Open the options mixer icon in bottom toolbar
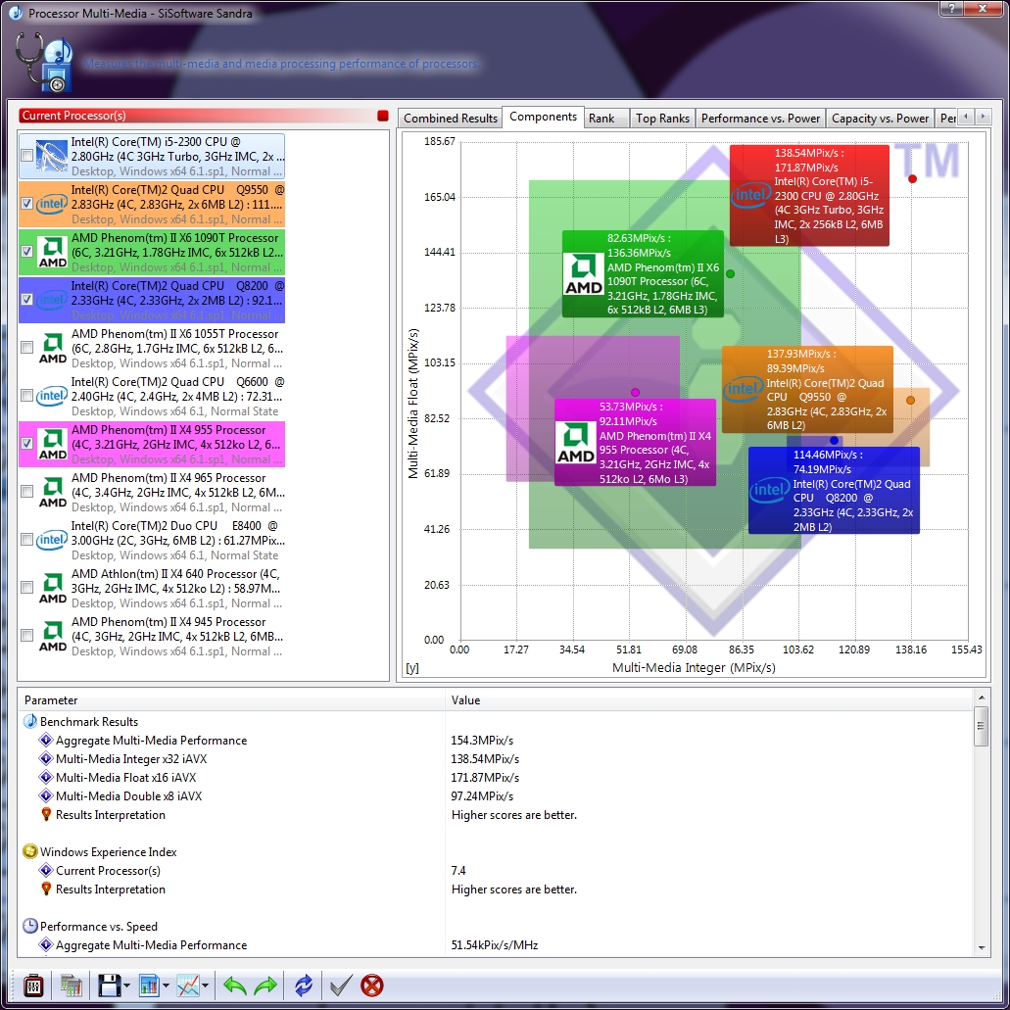This screenshot has width=1010, height=1010. click(x=33, y=986)
